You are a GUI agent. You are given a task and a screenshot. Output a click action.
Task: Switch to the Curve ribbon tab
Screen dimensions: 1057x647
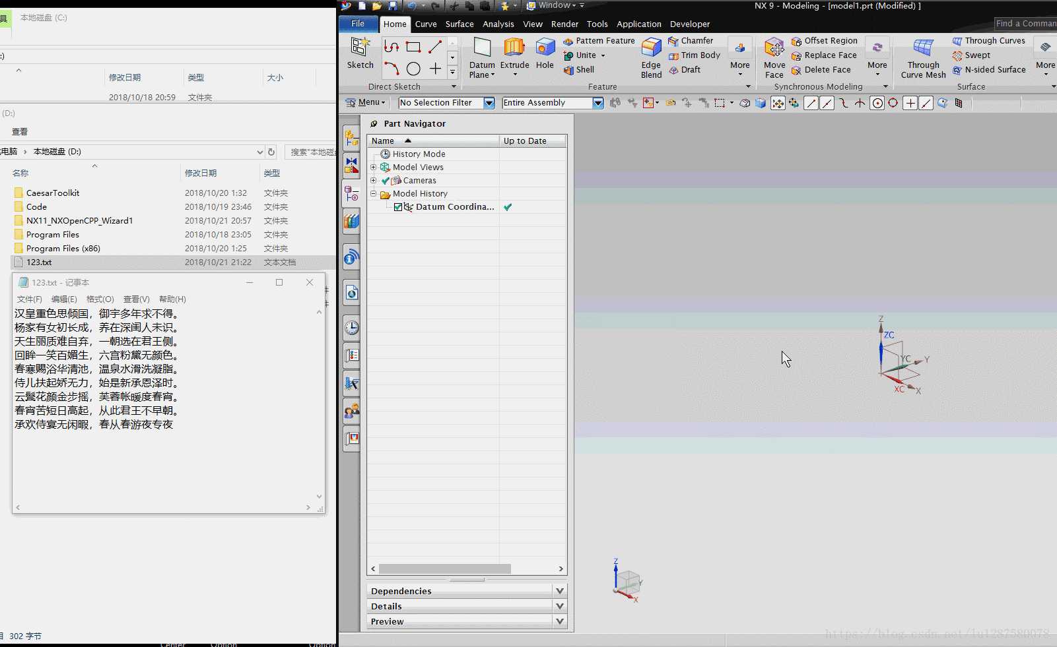(x=426, y=24)
